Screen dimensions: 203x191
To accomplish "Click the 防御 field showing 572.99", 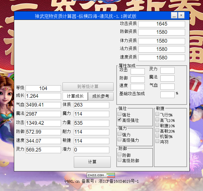I will pyautogui.click(x=43, y=132).
